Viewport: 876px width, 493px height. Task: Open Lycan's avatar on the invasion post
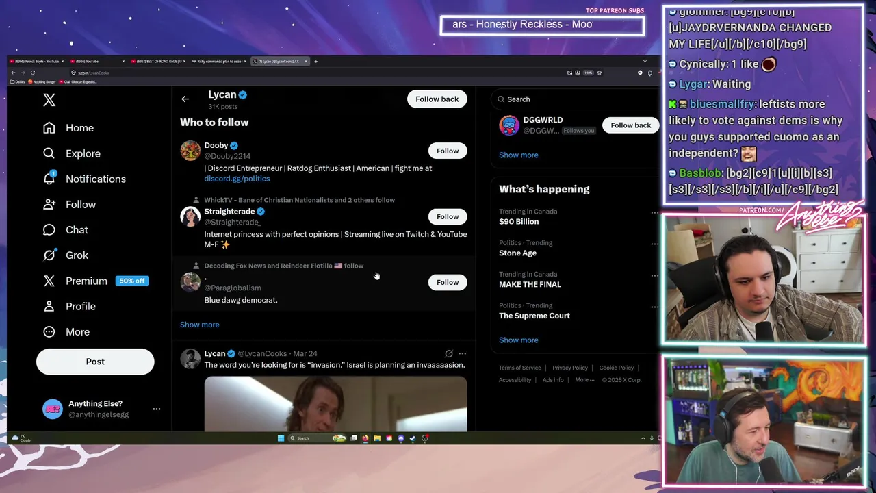pyautogui.click(x=190, y=358)
